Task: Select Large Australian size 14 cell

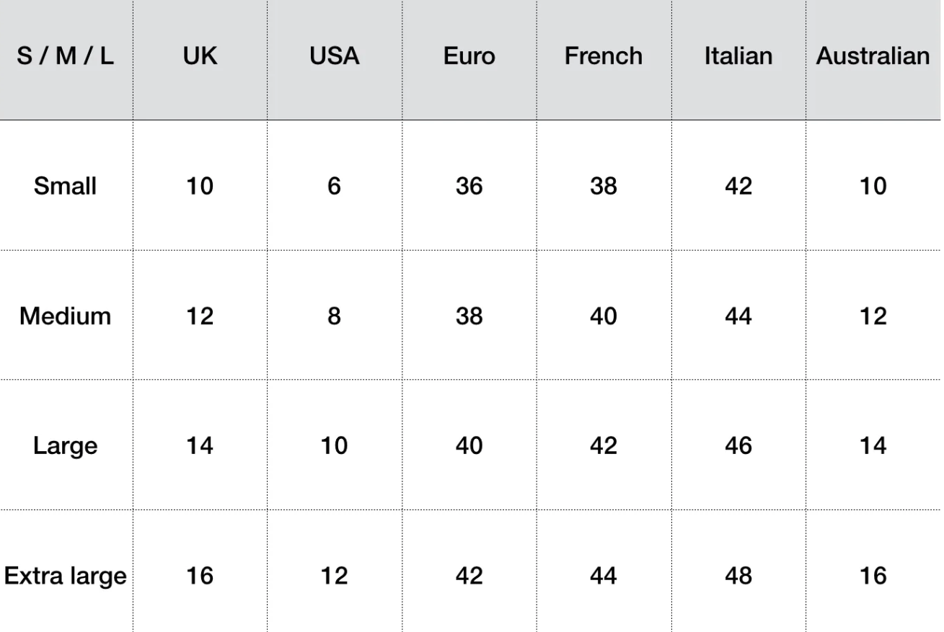Action: click(873, 446)
